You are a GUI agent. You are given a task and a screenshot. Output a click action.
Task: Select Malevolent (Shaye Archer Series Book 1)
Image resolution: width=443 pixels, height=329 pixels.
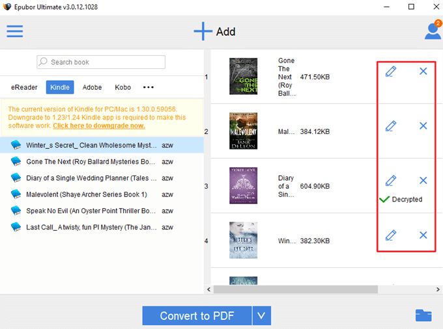102,194
